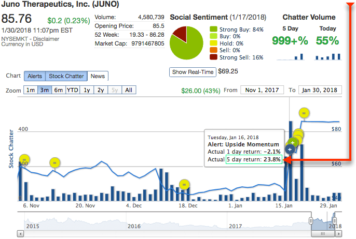The width and height of the screenshot is (356, 239).
Task: Click the Strong Buy legend swatch
Action: [213, 29]
